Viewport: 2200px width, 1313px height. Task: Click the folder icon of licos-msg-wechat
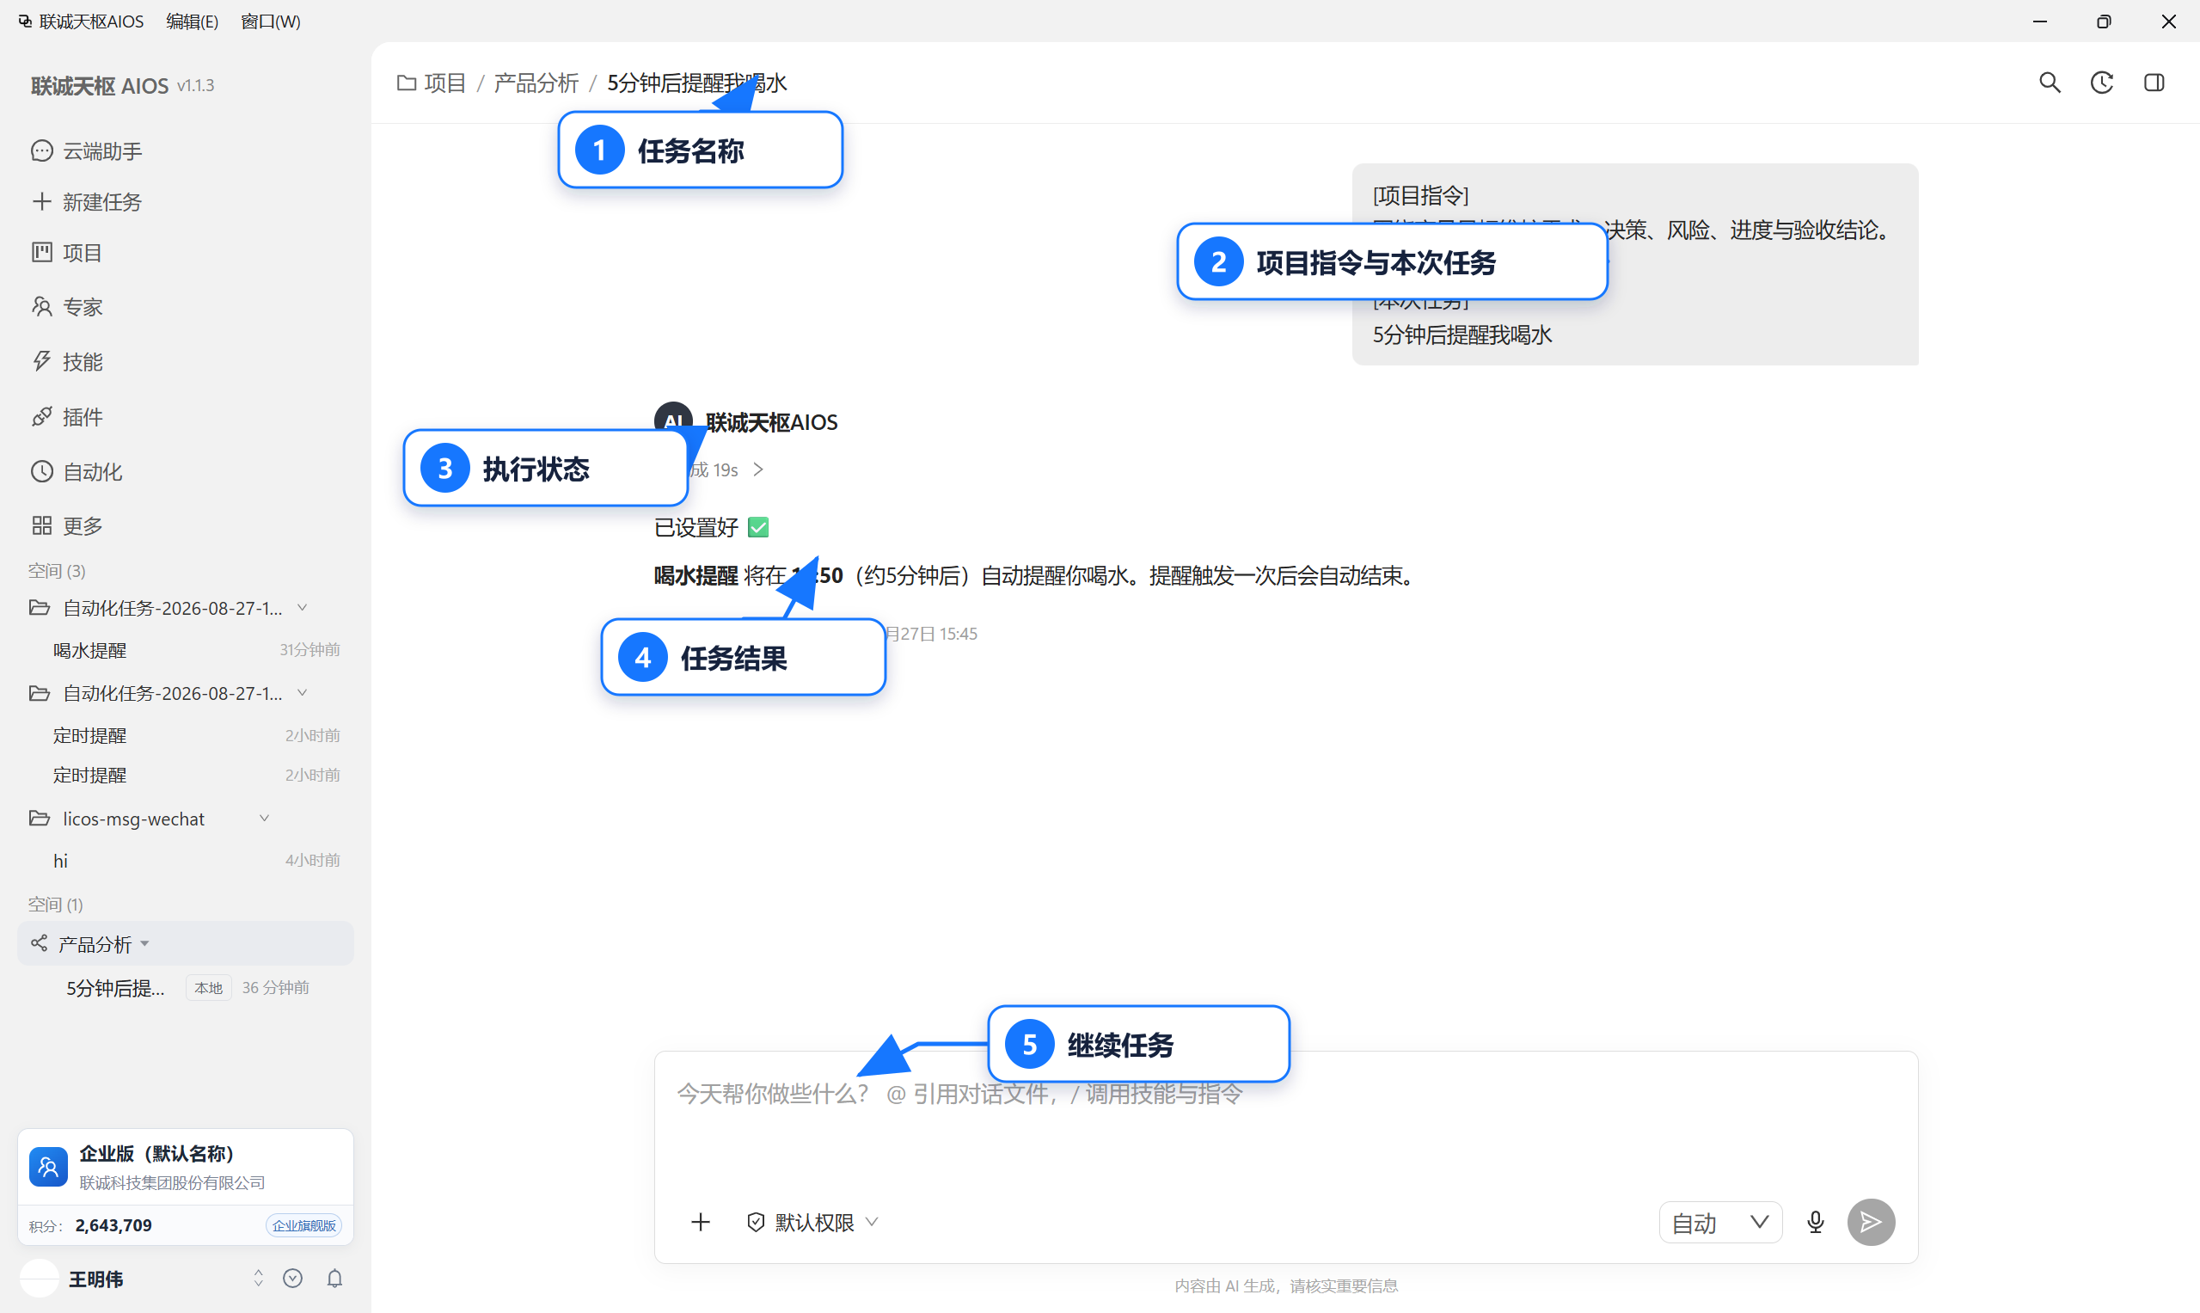(40, 819)
